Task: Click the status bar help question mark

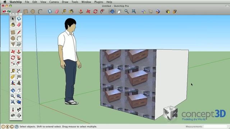Action: point(17,126)
